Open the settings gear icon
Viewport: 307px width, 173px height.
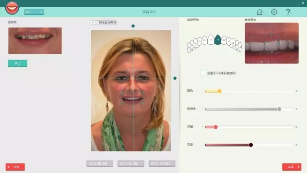pos(274,12)
